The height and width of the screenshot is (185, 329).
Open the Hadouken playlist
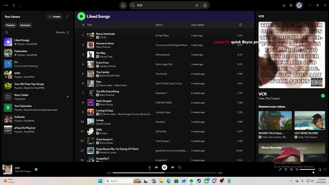click(37, 53)
